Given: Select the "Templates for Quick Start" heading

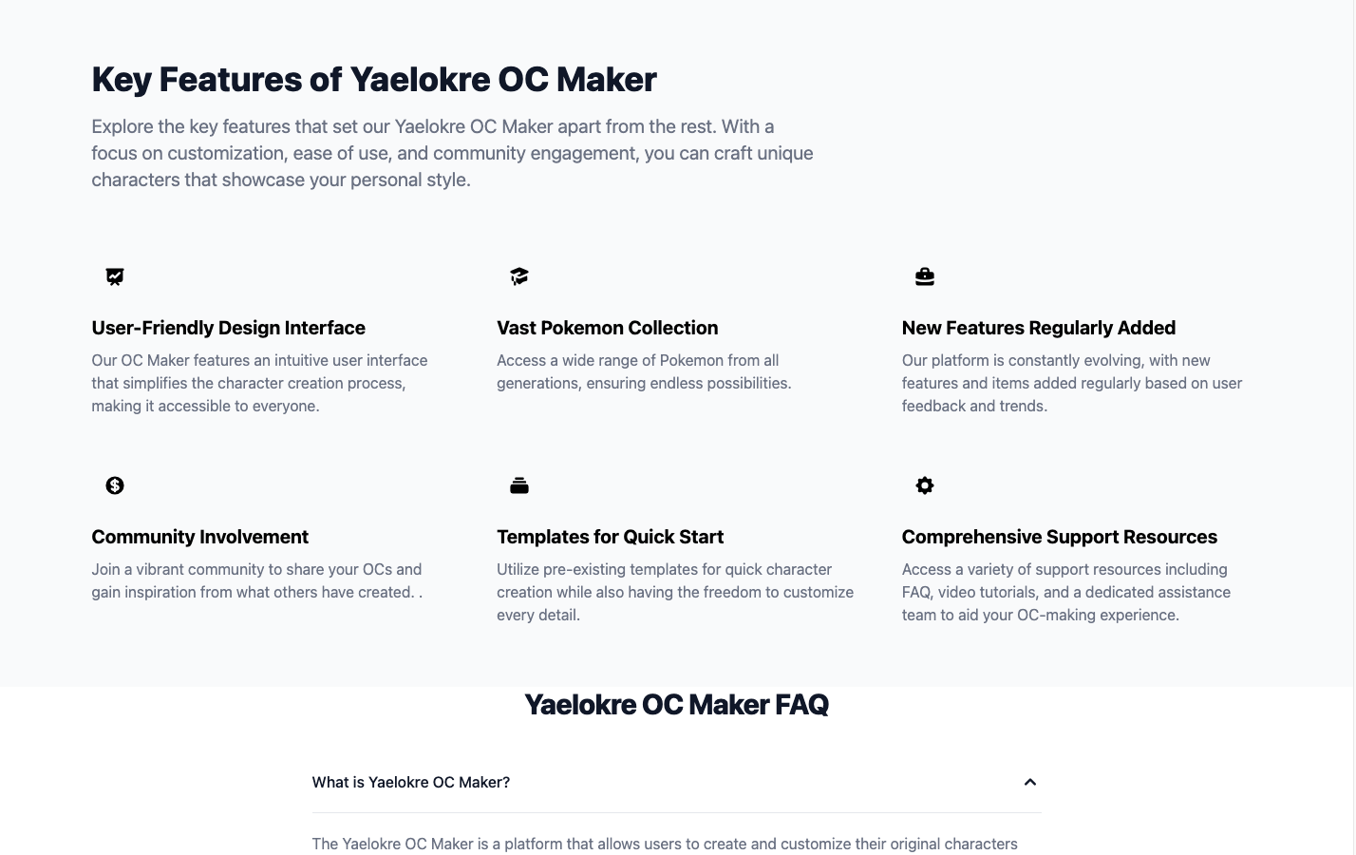Looking at the screenshot, I should pos(611,537).
